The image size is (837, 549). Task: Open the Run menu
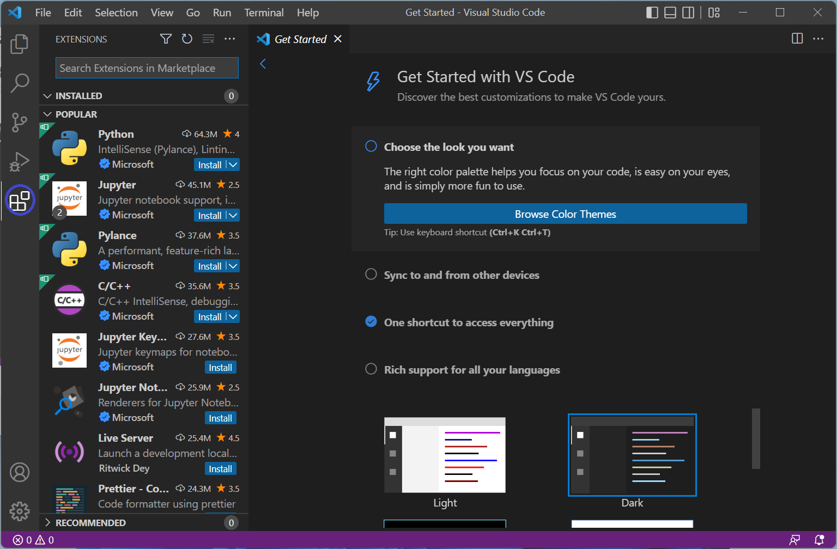coord(222,13)
